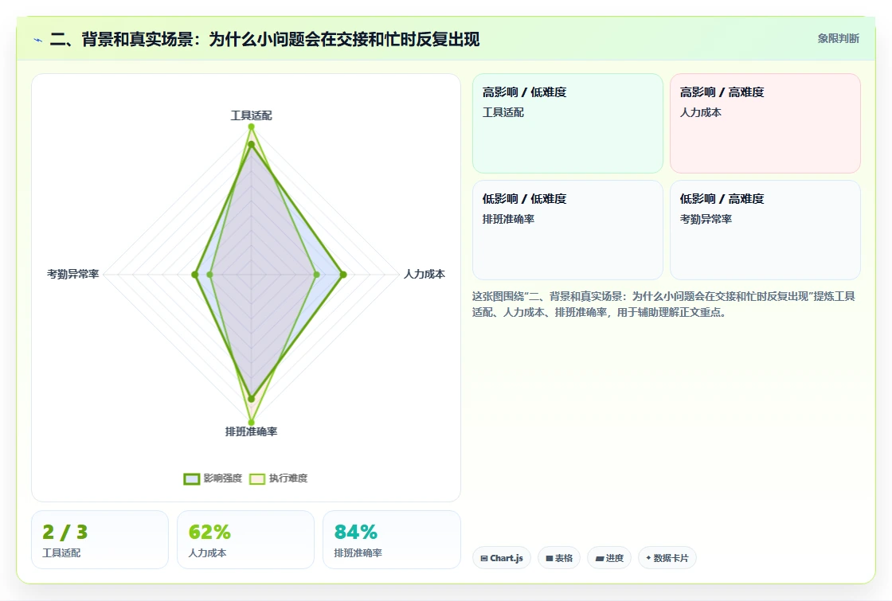Select the Chart.js tag
The height and width of the screenshot is (601, 892).
pyautogui.click(x=502, y=558)
